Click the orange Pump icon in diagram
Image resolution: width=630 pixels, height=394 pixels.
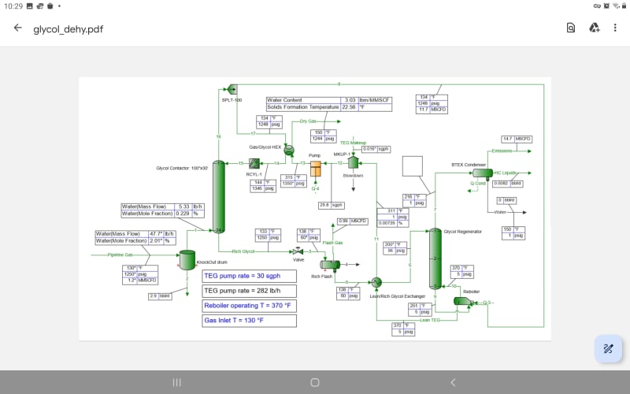click(316, 169)
